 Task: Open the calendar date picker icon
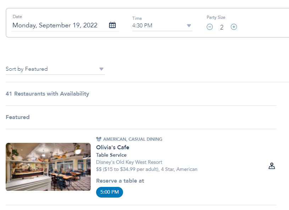pyautogui.click(x=112, y=25)
